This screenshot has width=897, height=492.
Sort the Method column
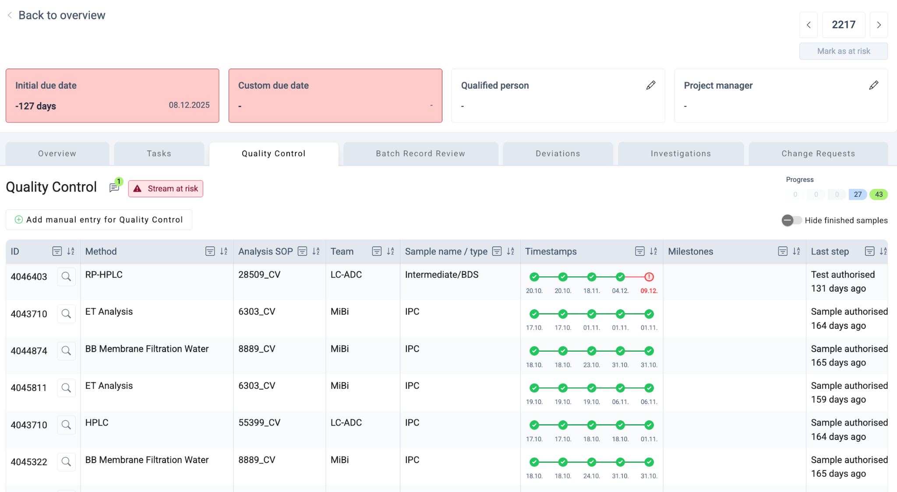click(x=224, y=251)
